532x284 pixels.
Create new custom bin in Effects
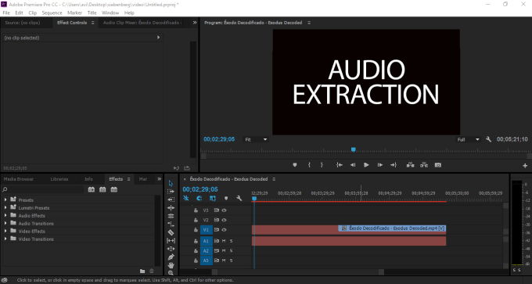pos(142,271)
